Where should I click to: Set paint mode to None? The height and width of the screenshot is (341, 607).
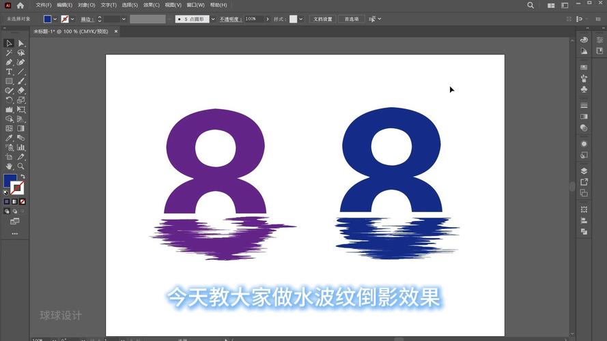[23, 201]
